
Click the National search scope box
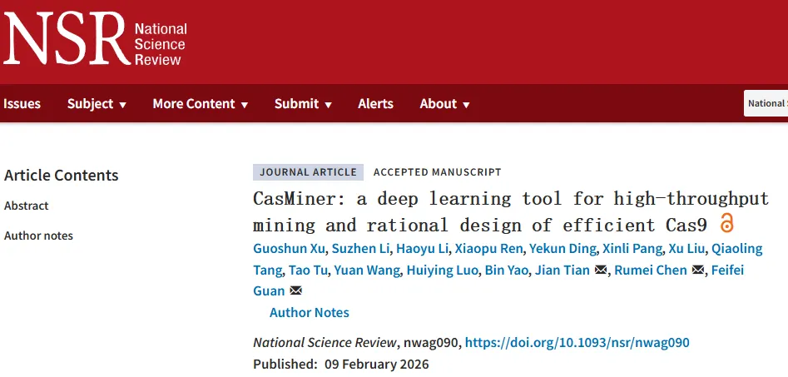(766, 103)
